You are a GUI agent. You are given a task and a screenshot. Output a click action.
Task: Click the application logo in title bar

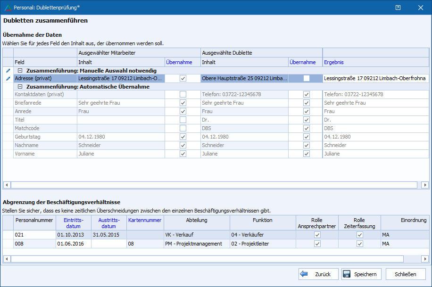click(x=7, y=8)
